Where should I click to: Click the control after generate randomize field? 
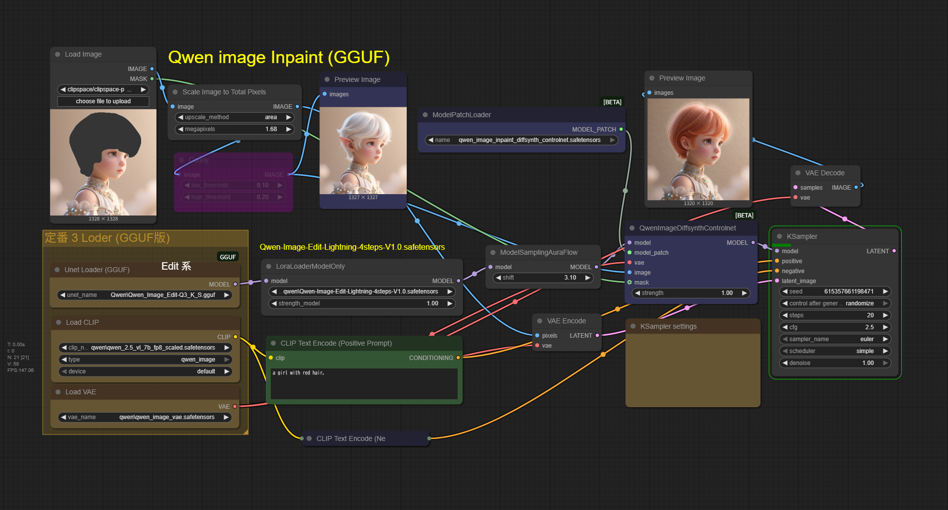click(835, 303)
